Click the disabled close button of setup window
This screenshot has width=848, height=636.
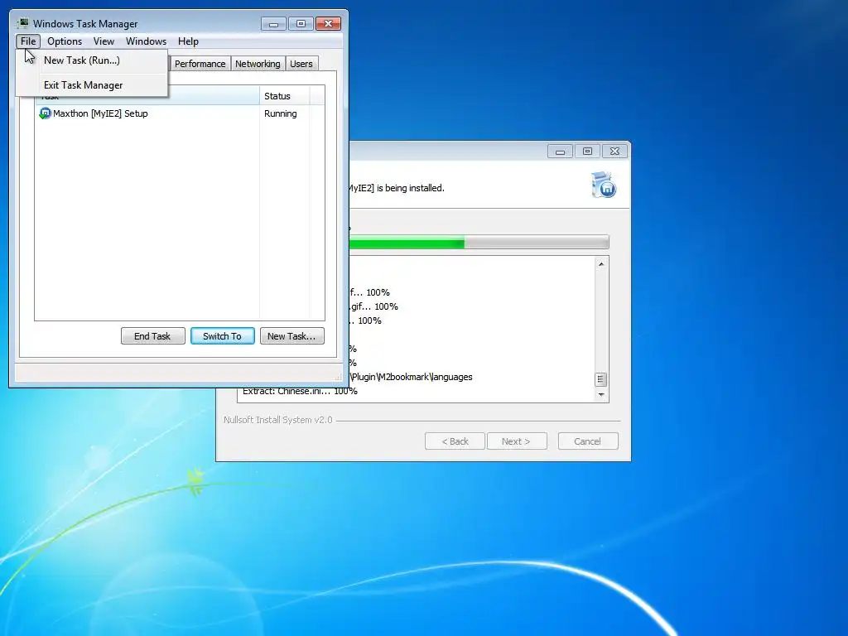[x=615, y=152]
